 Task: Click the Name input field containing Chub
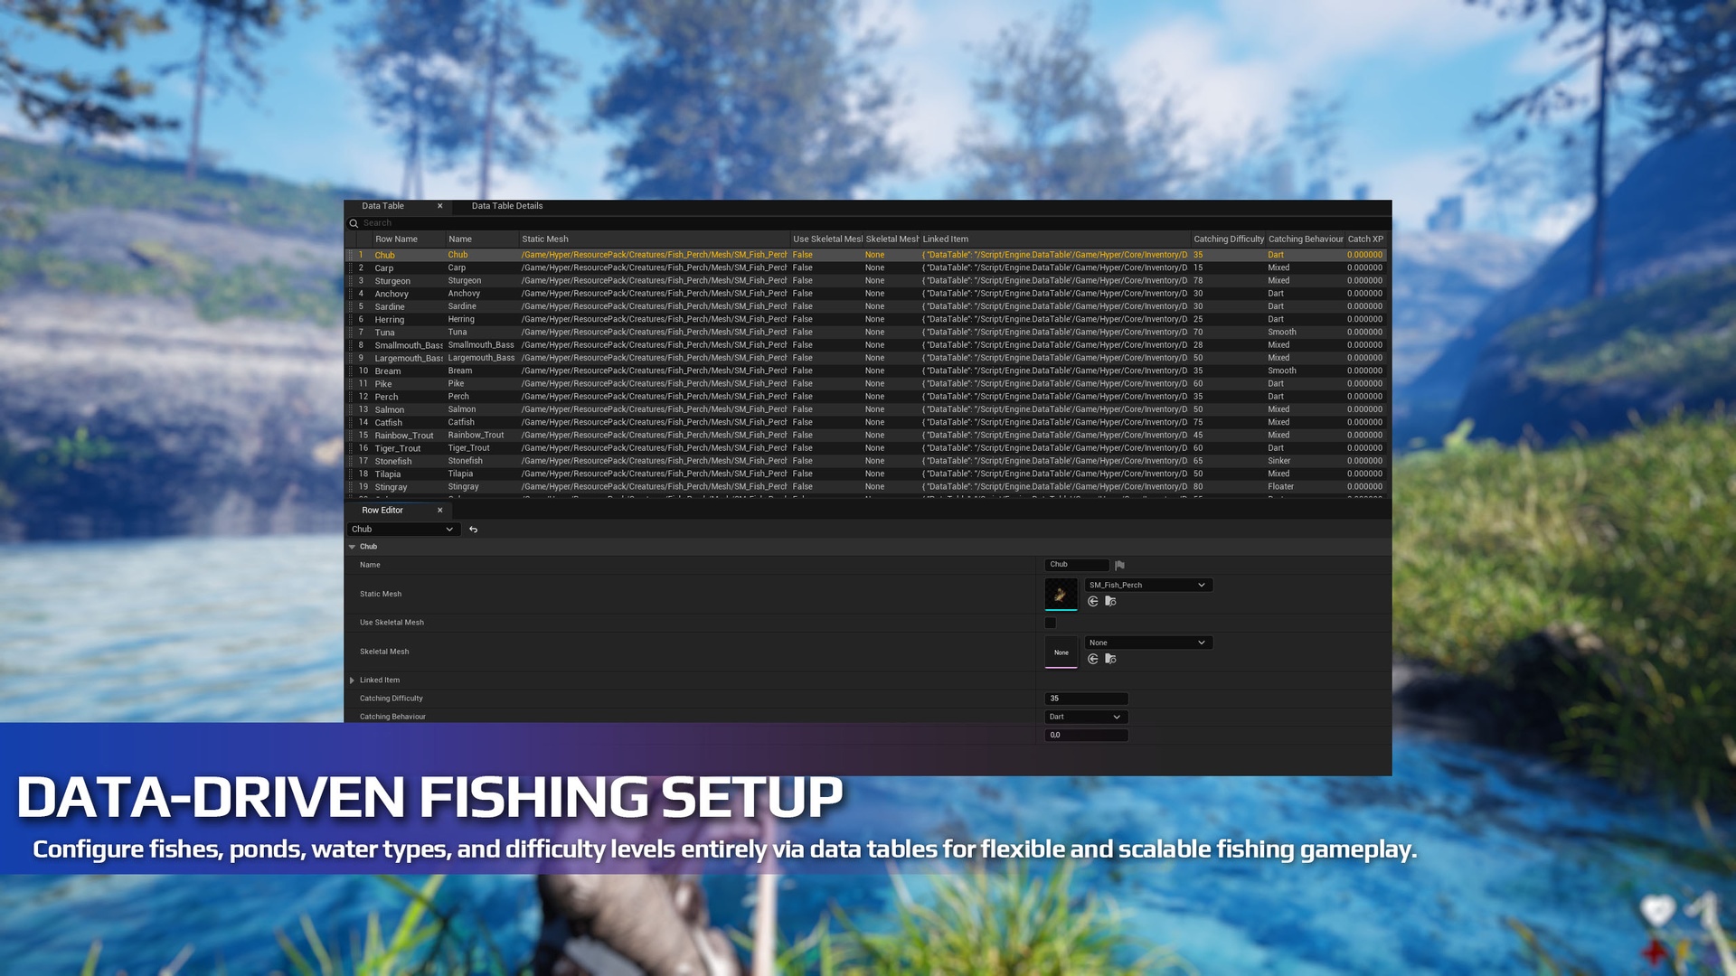pos(1077,565)
